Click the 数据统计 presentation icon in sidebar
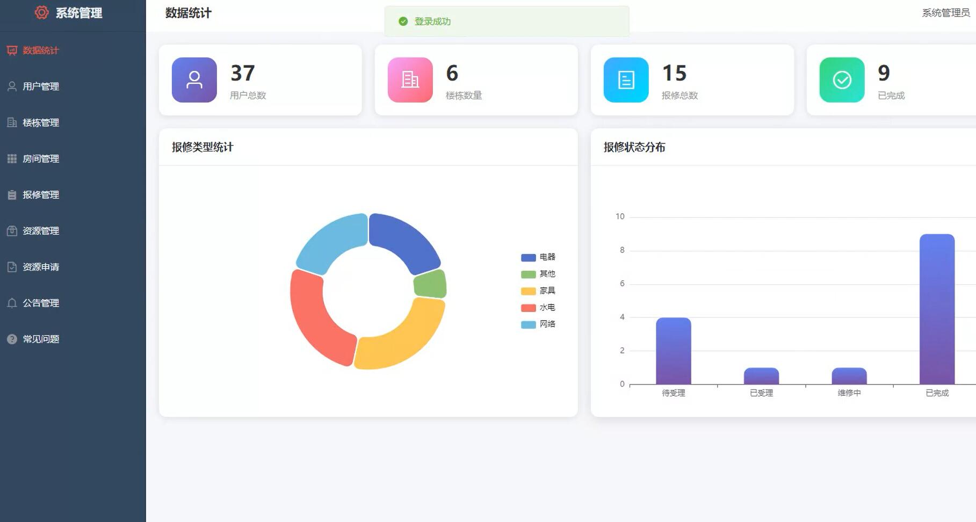Image resolution: width=976 pixels, height=522 pixels. pos(12,50)
